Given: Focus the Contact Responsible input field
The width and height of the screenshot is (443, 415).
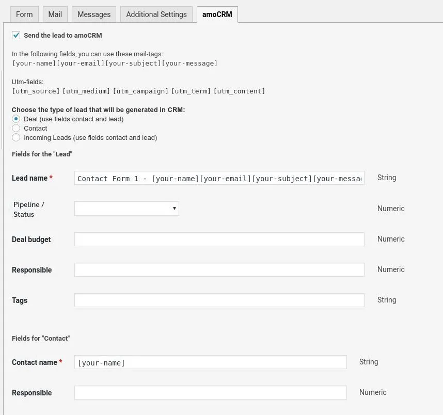Looking at the screenshot, I should click(210, 393).
